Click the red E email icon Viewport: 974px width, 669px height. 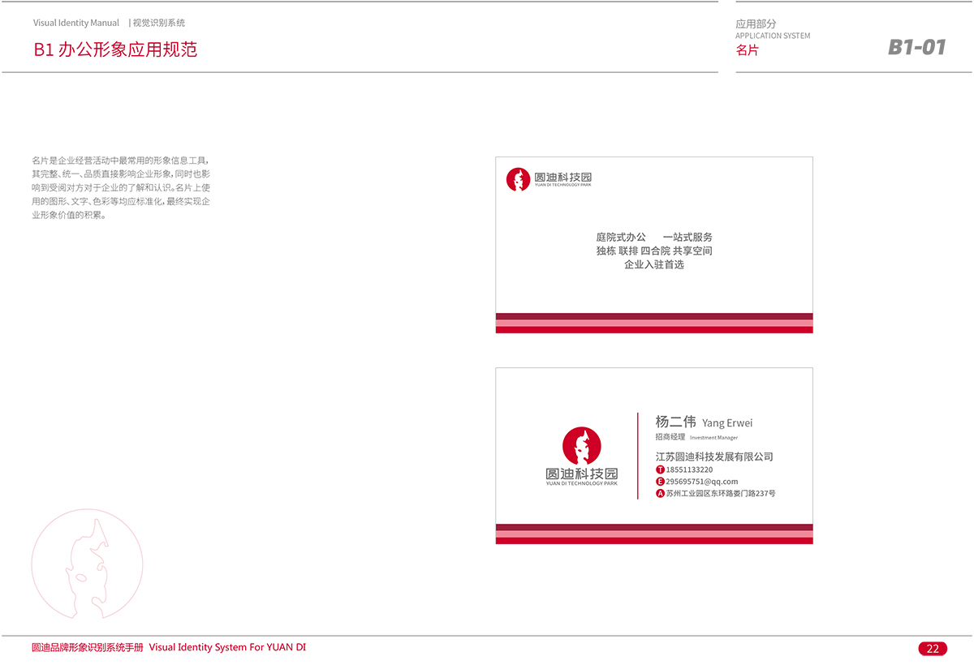[x=660, y=482]
